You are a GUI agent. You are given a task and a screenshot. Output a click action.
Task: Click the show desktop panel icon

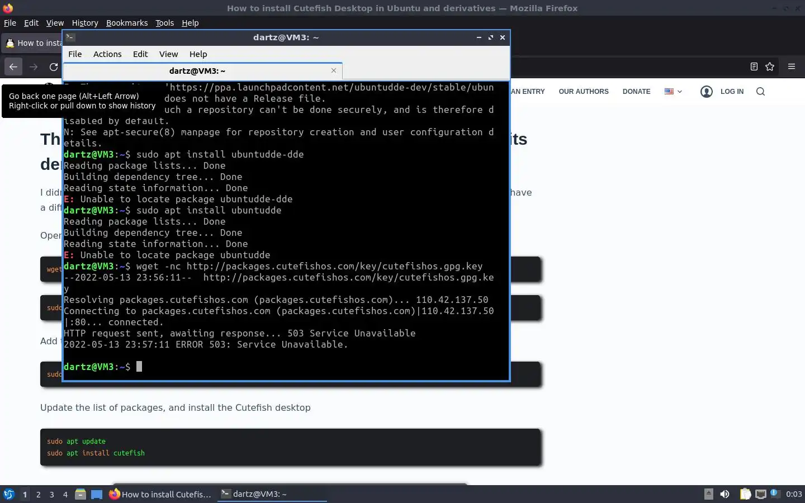coord(97,494)
